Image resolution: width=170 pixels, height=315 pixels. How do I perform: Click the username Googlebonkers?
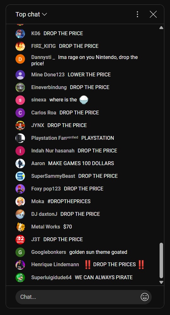49,252
